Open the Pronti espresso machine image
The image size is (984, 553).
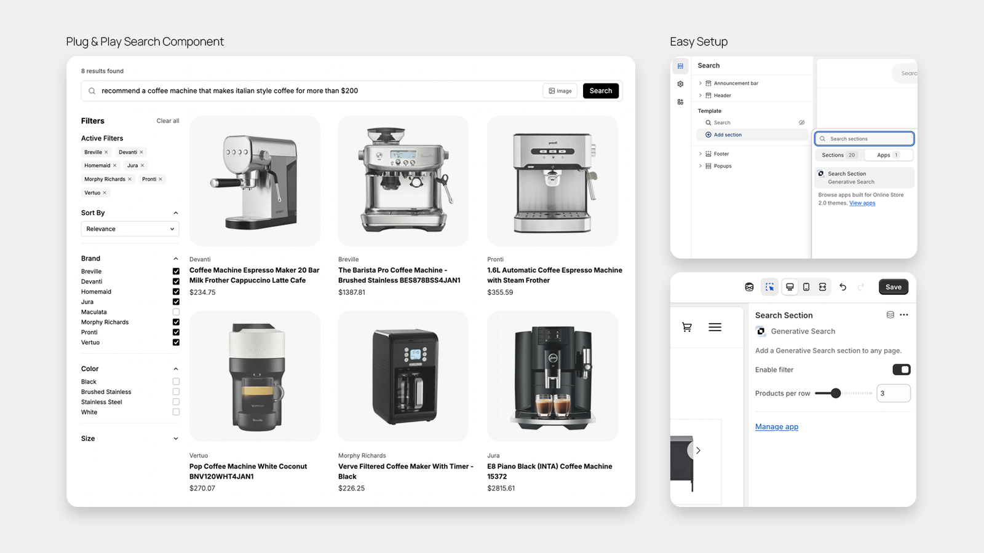coord(552,181)
